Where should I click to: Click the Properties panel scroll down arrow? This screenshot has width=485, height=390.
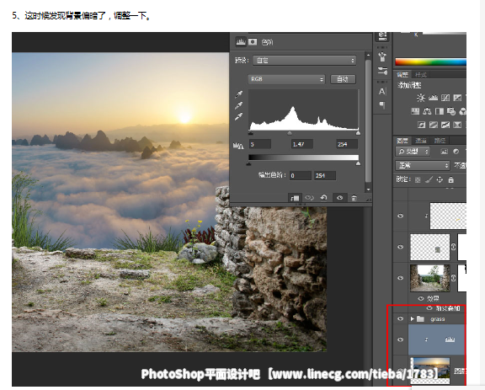(x=368, y=190)
